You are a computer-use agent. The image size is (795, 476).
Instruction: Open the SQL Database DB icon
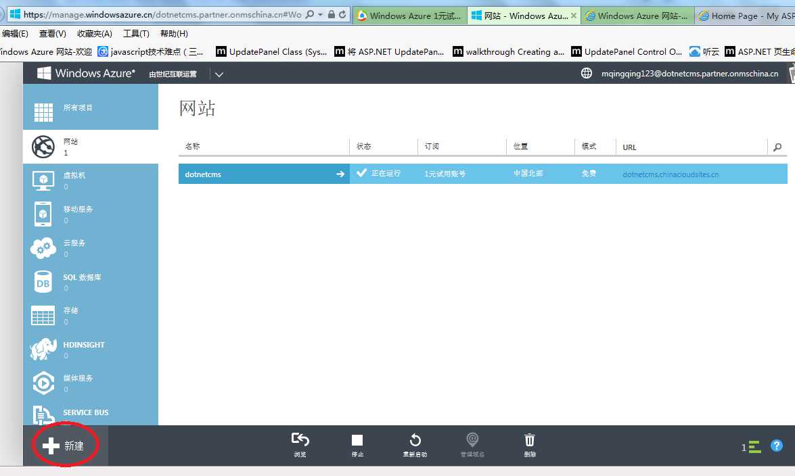(43, 282)
